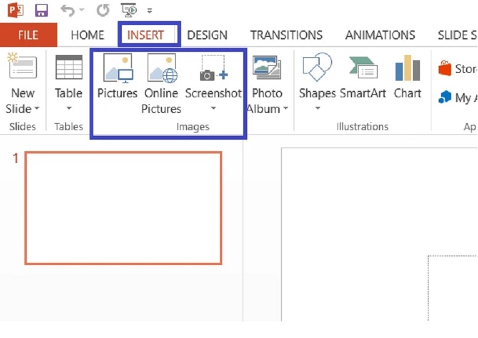Viewport: 478px width, 338px height.
Task: Expand New Slide layout options arrow
Action: pos(37,108)
